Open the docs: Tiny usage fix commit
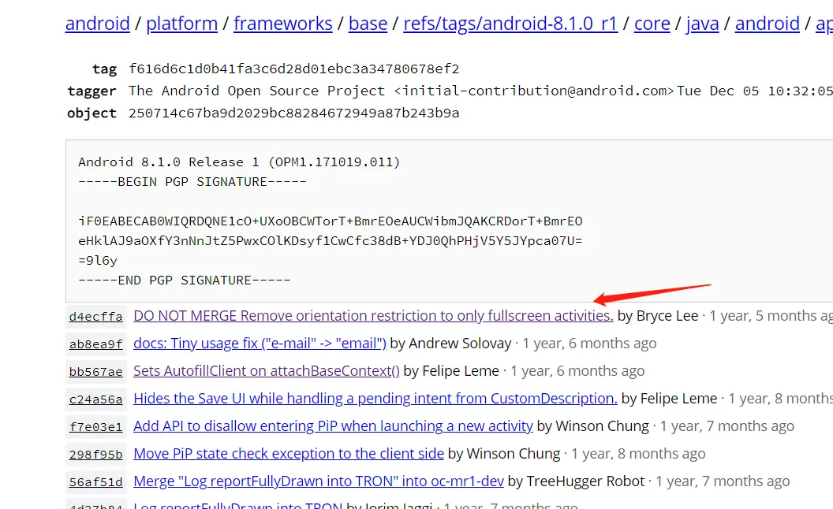Viewport: 833px width, 509px height. click(260, 344)
